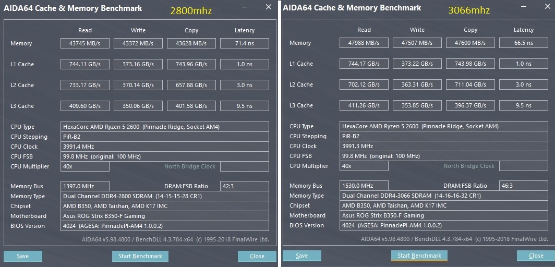Click the DDR4-2800 SDRAM Memory Type field
This screenshot has width=555, height=267.
click(164, 196)
